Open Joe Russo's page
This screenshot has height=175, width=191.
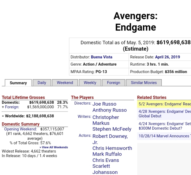tap(104, 104)
